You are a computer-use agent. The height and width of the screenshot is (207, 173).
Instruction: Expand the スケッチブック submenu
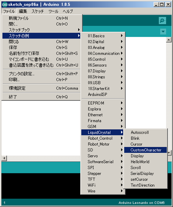[x=41, y=30]
